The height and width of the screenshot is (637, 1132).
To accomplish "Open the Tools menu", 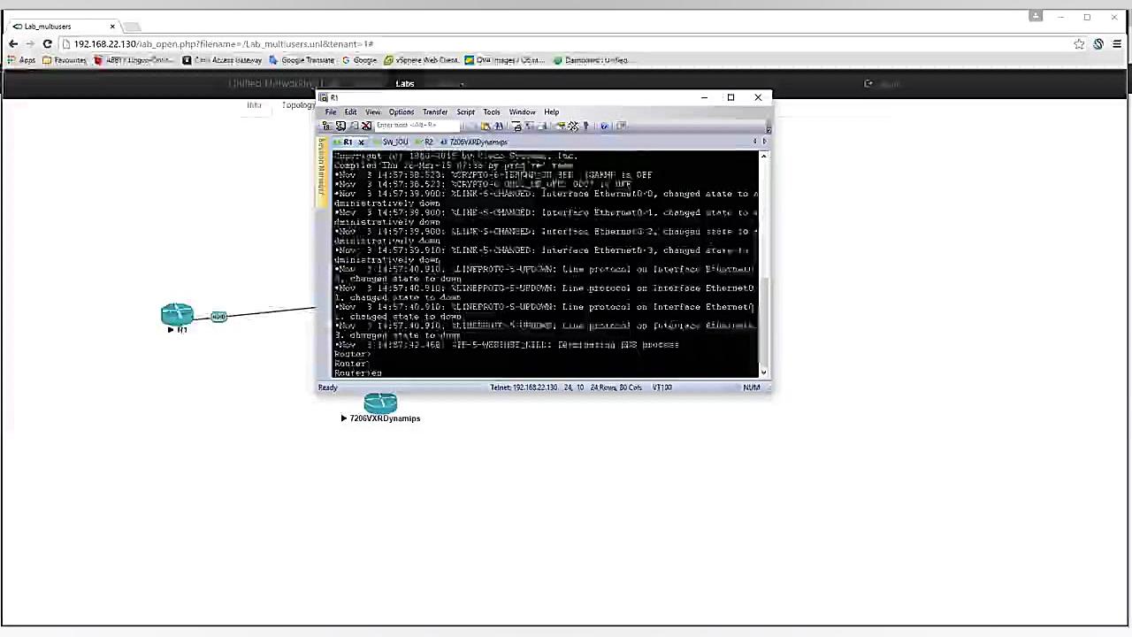I will pos(491,112).
